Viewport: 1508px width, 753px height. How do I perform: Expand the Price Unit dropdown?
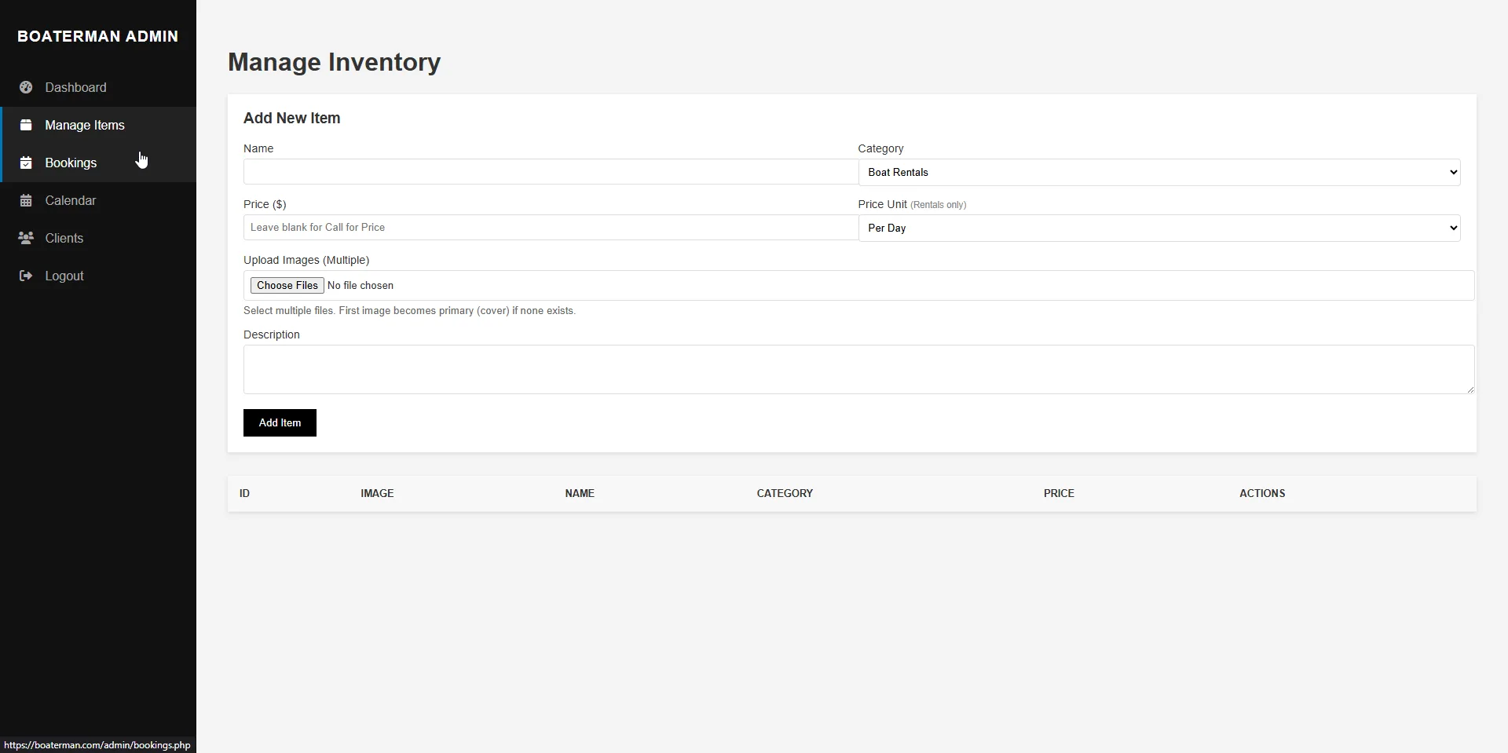tap(1158, 228)
